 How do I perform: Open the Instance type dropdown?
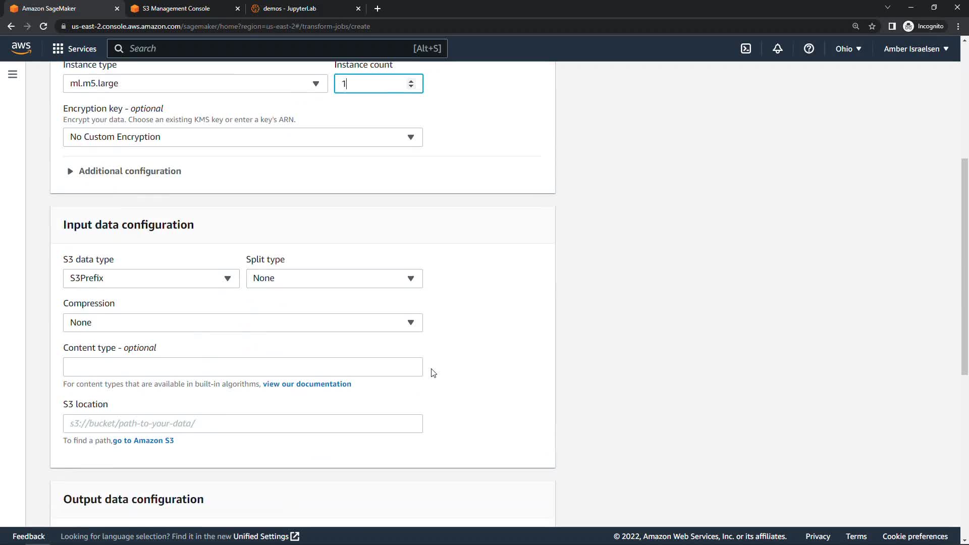click(x=195, y=84)
